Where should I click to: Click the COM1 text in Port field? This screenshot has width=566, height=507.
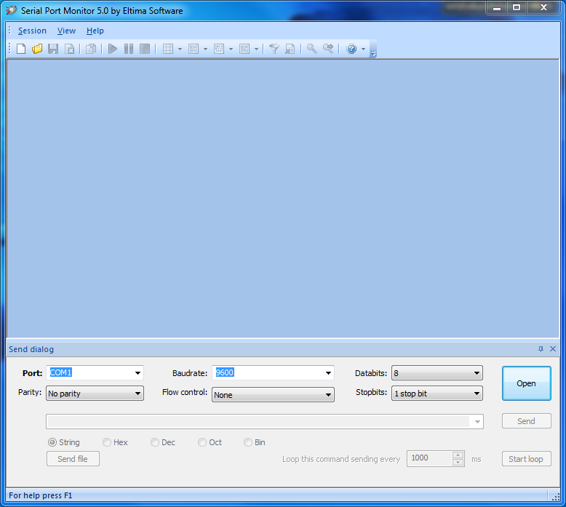coord(60,372)
